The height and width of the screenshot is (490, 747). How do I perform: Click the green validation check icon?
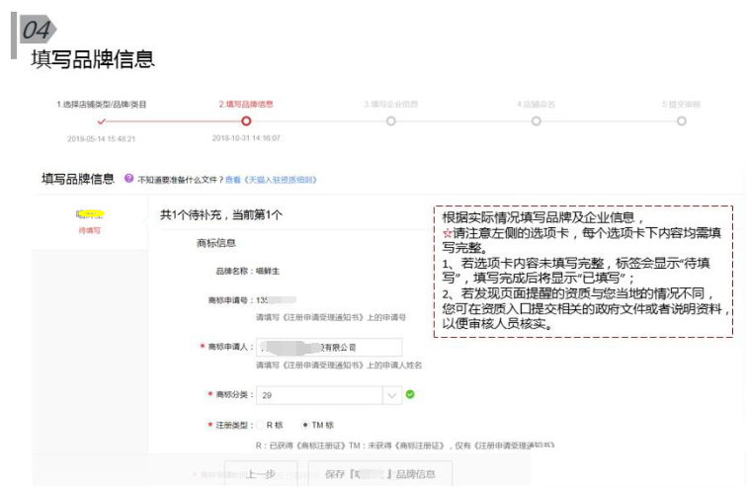pyautogui.click(x=410, y=394)
